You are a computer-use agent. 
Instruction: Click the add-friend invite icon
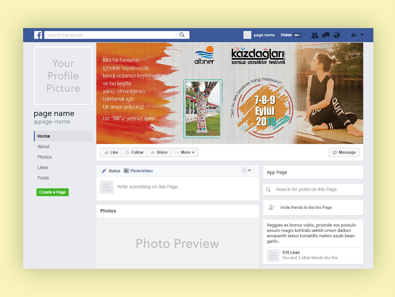(272, 207)
